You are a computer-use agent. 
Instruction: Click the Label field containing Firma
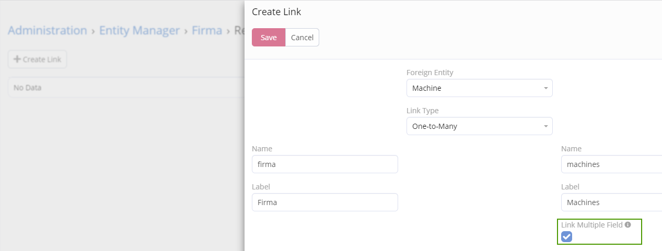(324, 202)
